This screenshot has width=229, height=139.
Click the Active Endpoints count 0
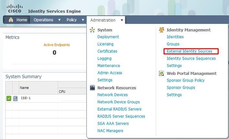click(x=54, y=52)
